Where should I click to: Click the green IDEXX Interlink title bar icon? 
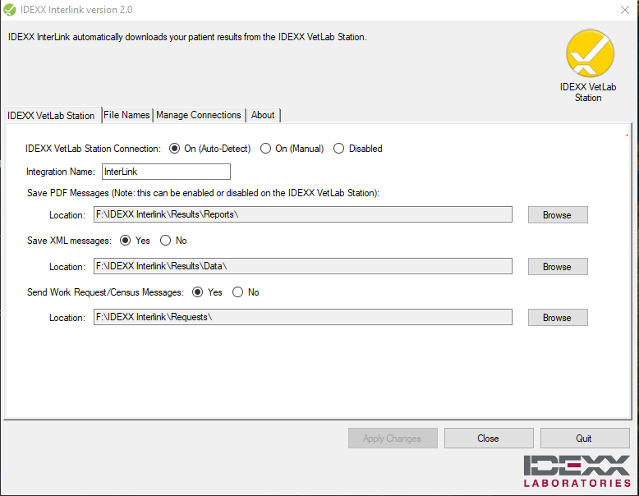(9, 10)
